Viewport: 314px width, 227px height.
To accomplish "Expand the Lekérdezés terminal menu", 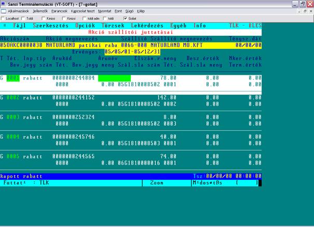I will (146, 25).
